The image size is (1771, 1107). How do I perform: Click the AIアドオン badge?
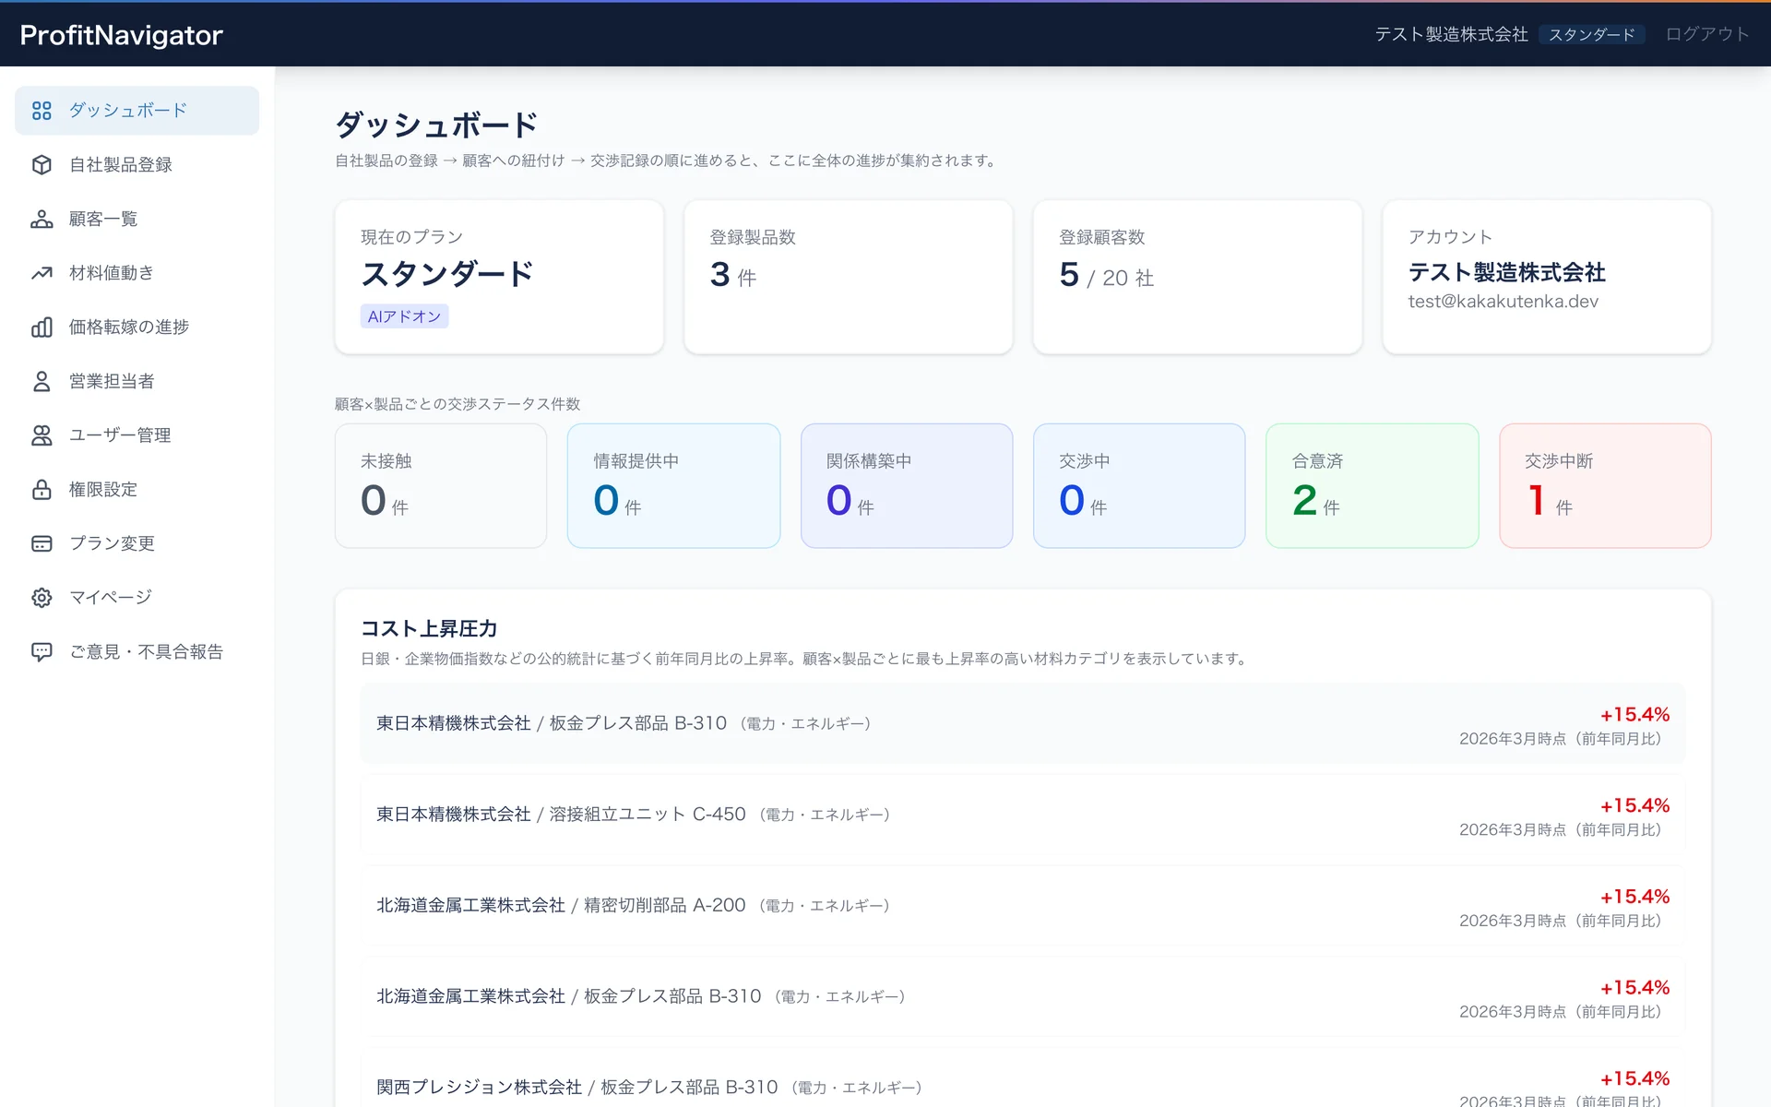pyautogui.click(x=404, y=316)
